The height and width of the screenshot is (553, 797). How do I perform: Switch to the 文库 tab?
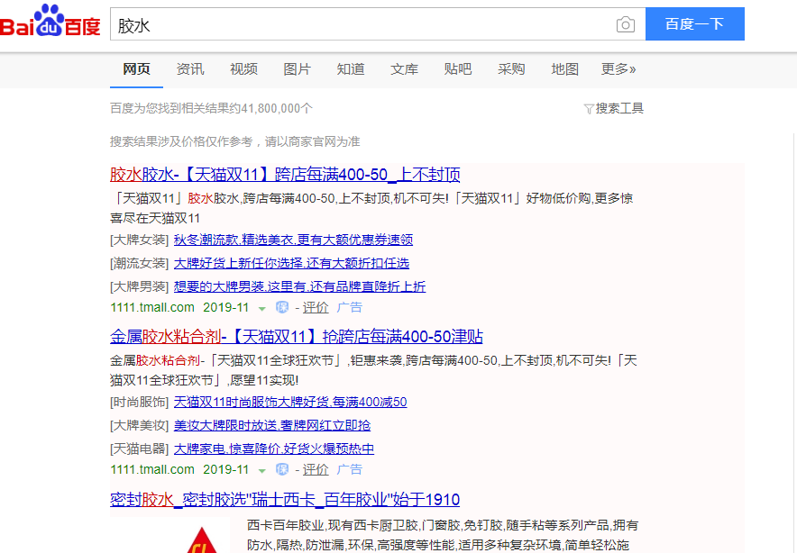(404, 69)
